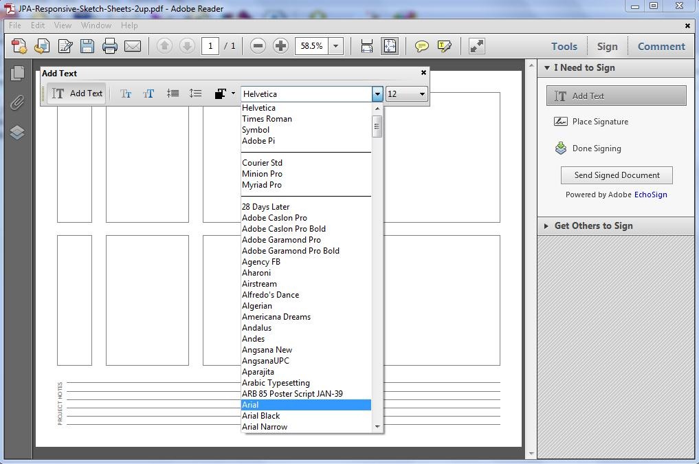Choose Courier Std font
The width and height of the screenshot is (699, 464).
click(306, 163)
